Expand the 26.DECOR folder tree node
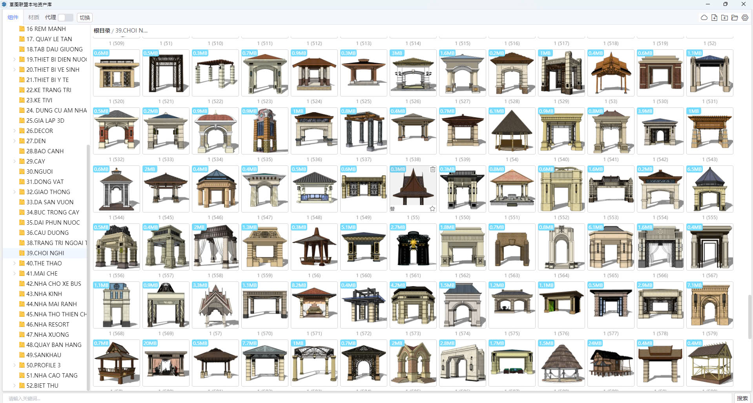Image resolution: width=753 pixels, height=403 pixels. 15,131
